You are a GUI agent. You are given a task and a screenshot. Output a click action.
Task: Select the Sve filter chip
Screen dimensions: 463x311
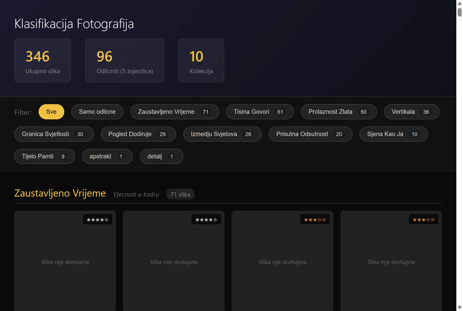(51, 112)
